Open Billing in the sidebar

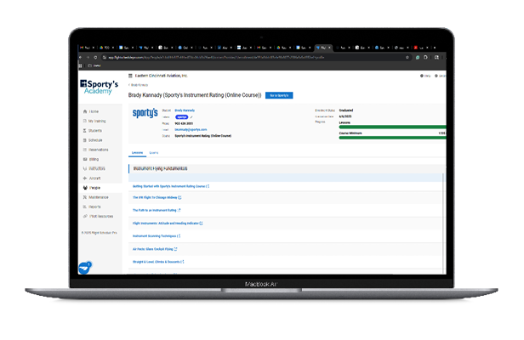point(94,159)
